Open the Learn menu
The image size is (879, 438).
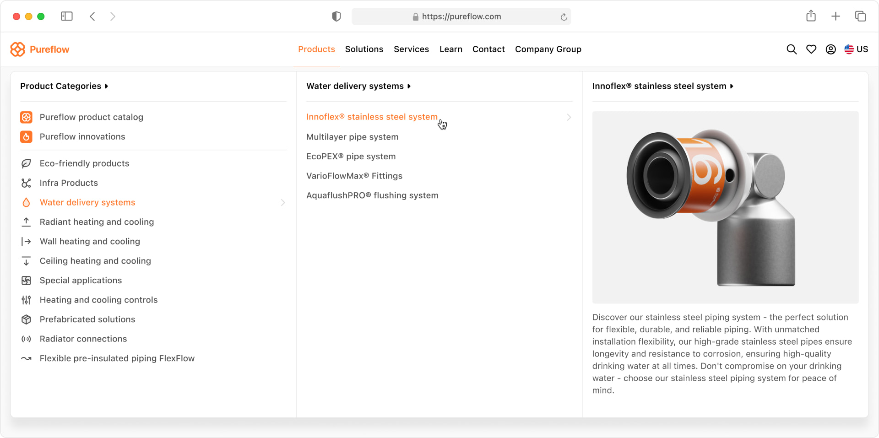[451, 49]
